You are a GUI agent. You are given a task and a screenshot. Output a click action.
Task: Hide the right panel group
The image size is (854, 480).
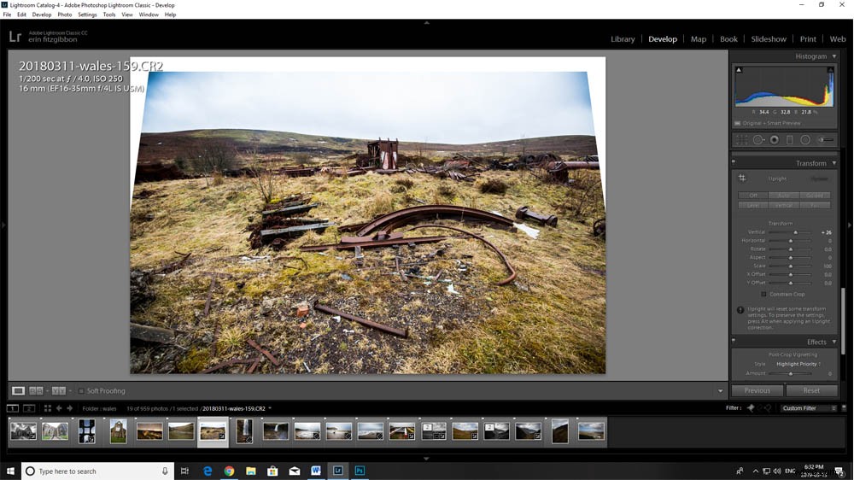point(850,225)
